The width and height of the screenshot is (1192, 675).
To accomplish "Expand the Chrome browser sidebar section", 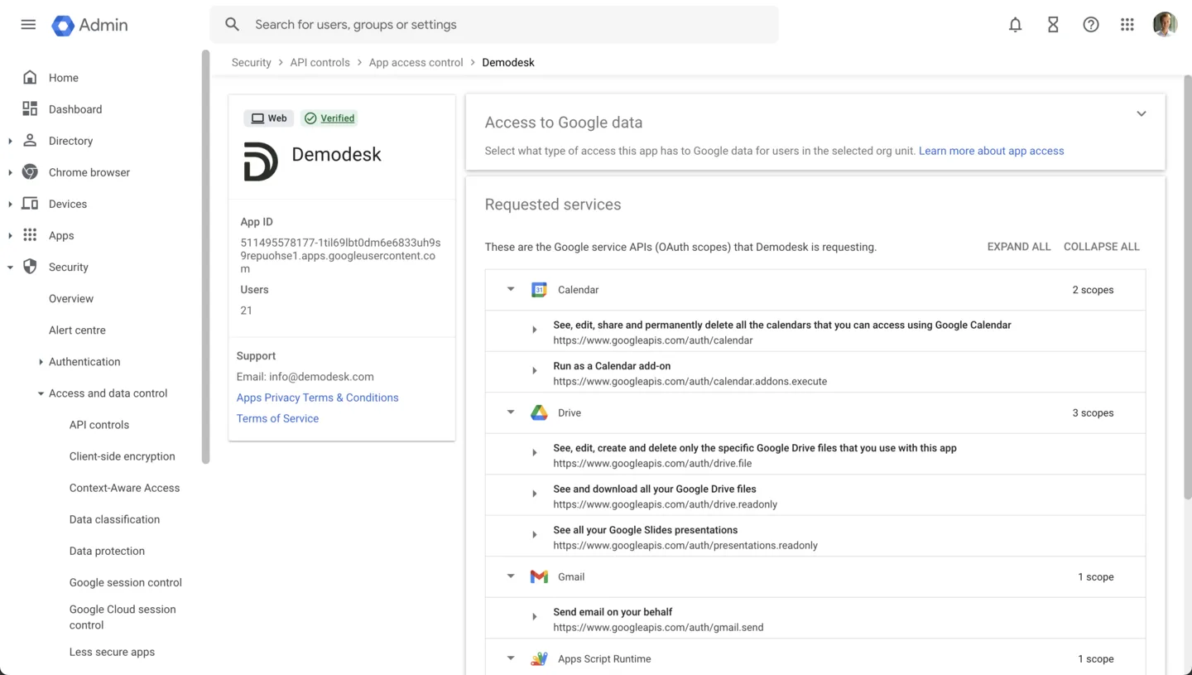I will 10,173.
